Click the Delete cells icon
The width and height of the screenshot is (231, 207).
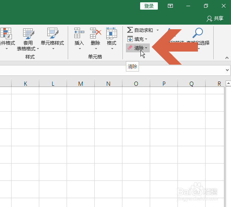[x=95, y=33]
